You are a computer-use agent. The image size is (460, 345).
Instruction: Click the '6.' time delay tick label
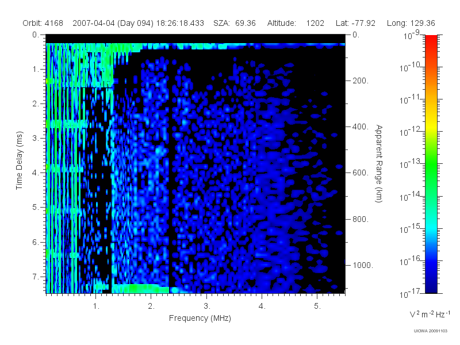[36, 242]
